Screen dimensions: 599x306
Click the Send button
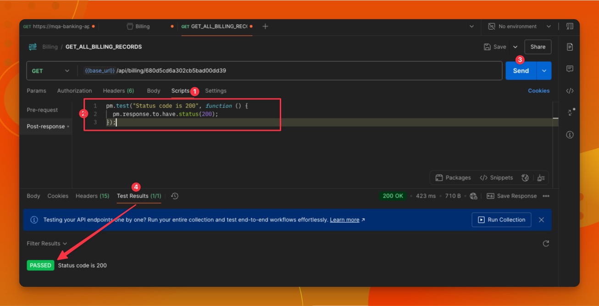pos(521,71)
